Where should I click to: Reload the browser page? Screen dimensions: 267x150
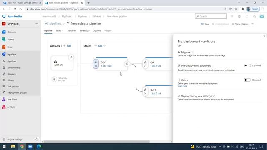pyautogui.click(x=15, y=9)
